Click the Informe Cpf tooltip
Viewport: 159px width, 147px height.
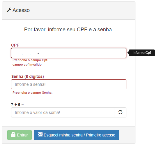[142, 53]
